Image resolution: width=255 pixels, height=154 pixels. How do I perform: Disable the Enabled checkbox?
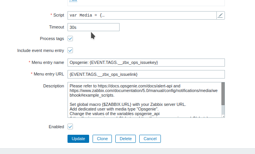[70, 127]
